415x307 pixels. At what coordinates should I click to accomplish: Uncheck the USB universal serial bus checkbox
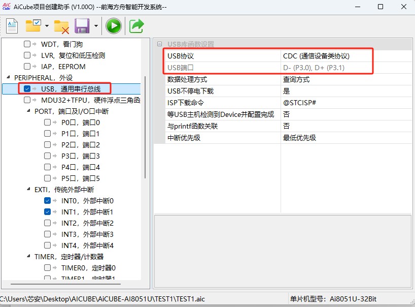[27, 88]
